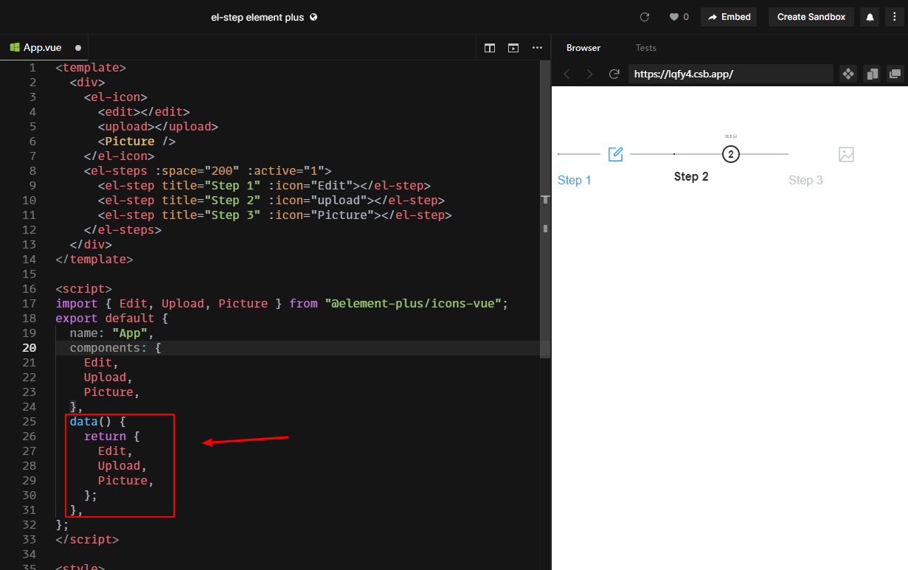
Task: Click the refresh sandbox icon in header
Action: [644, 17]
